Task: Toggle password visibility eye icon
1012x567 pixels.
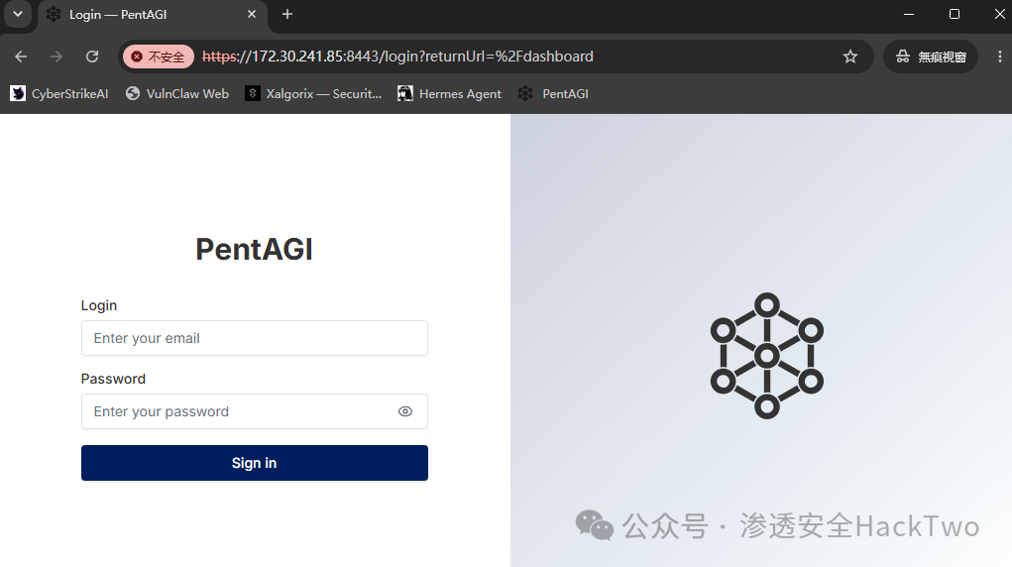Action: click(x=405, y=411)
